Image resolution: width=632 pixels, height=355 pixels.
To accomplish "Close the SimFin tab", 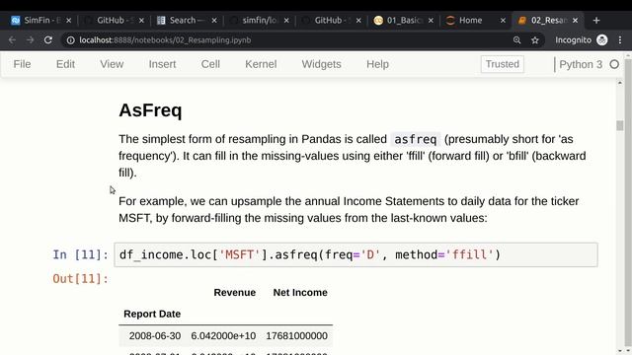I will tap(68, 21).
